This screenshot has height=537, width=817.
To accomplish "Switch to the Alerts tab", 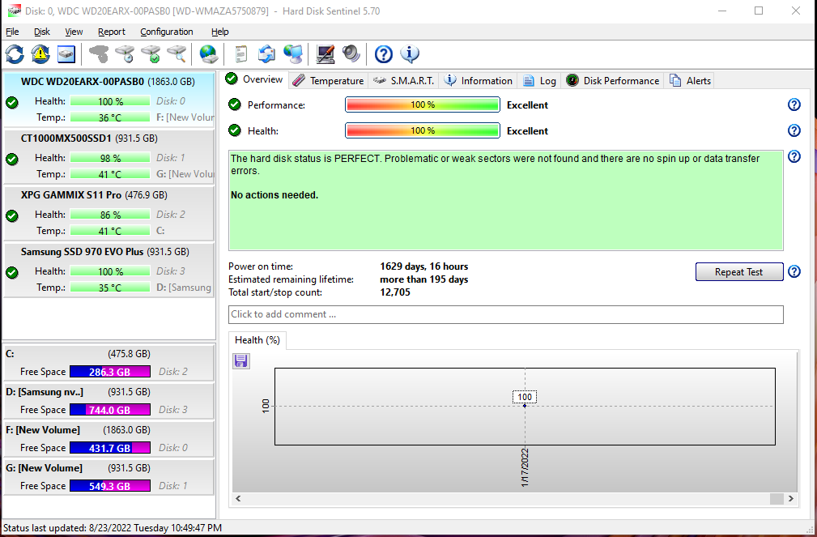I will (x=690, y=81).
